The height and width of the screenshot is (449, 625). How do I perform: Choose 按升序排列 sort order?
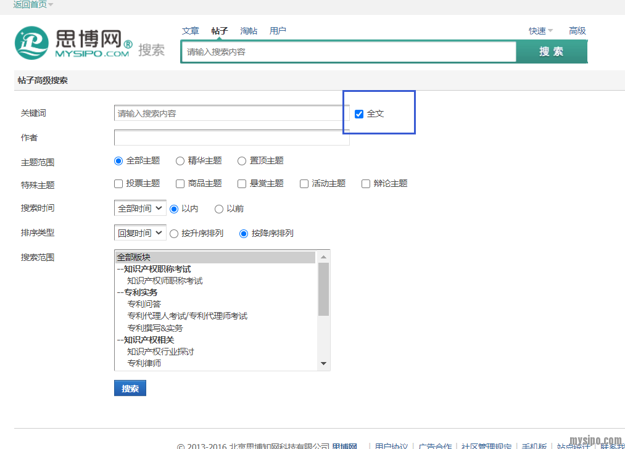pos(174,234)
